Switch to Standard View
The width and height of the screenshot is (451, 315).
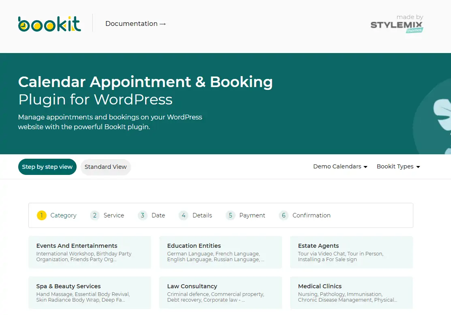(x=106, y=167)
